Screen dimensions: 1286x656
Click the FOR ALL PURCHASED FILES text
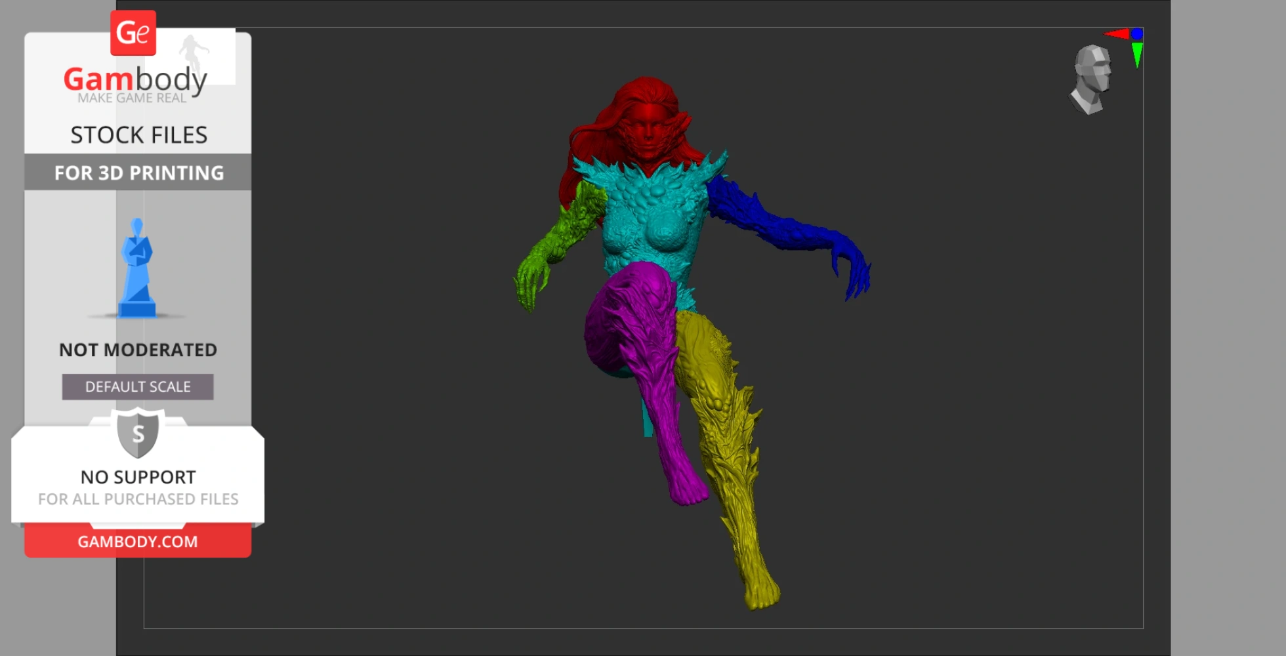(137, 499)
